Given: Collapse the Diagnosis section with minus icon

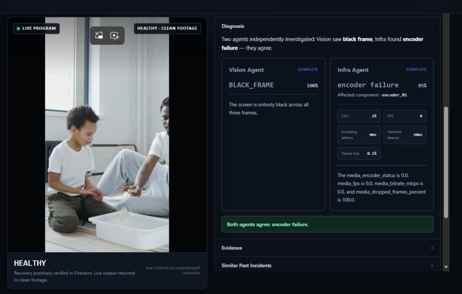Looking at the screenshot, I should coord(432,26).
